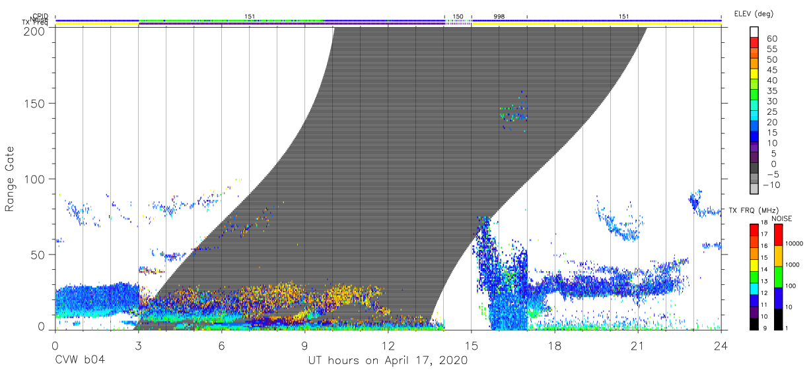Click the 'Range Gate' y-axis title
The width and height of the screenshot is (811, 374).
pyautogui.click(x=10, y=179)
